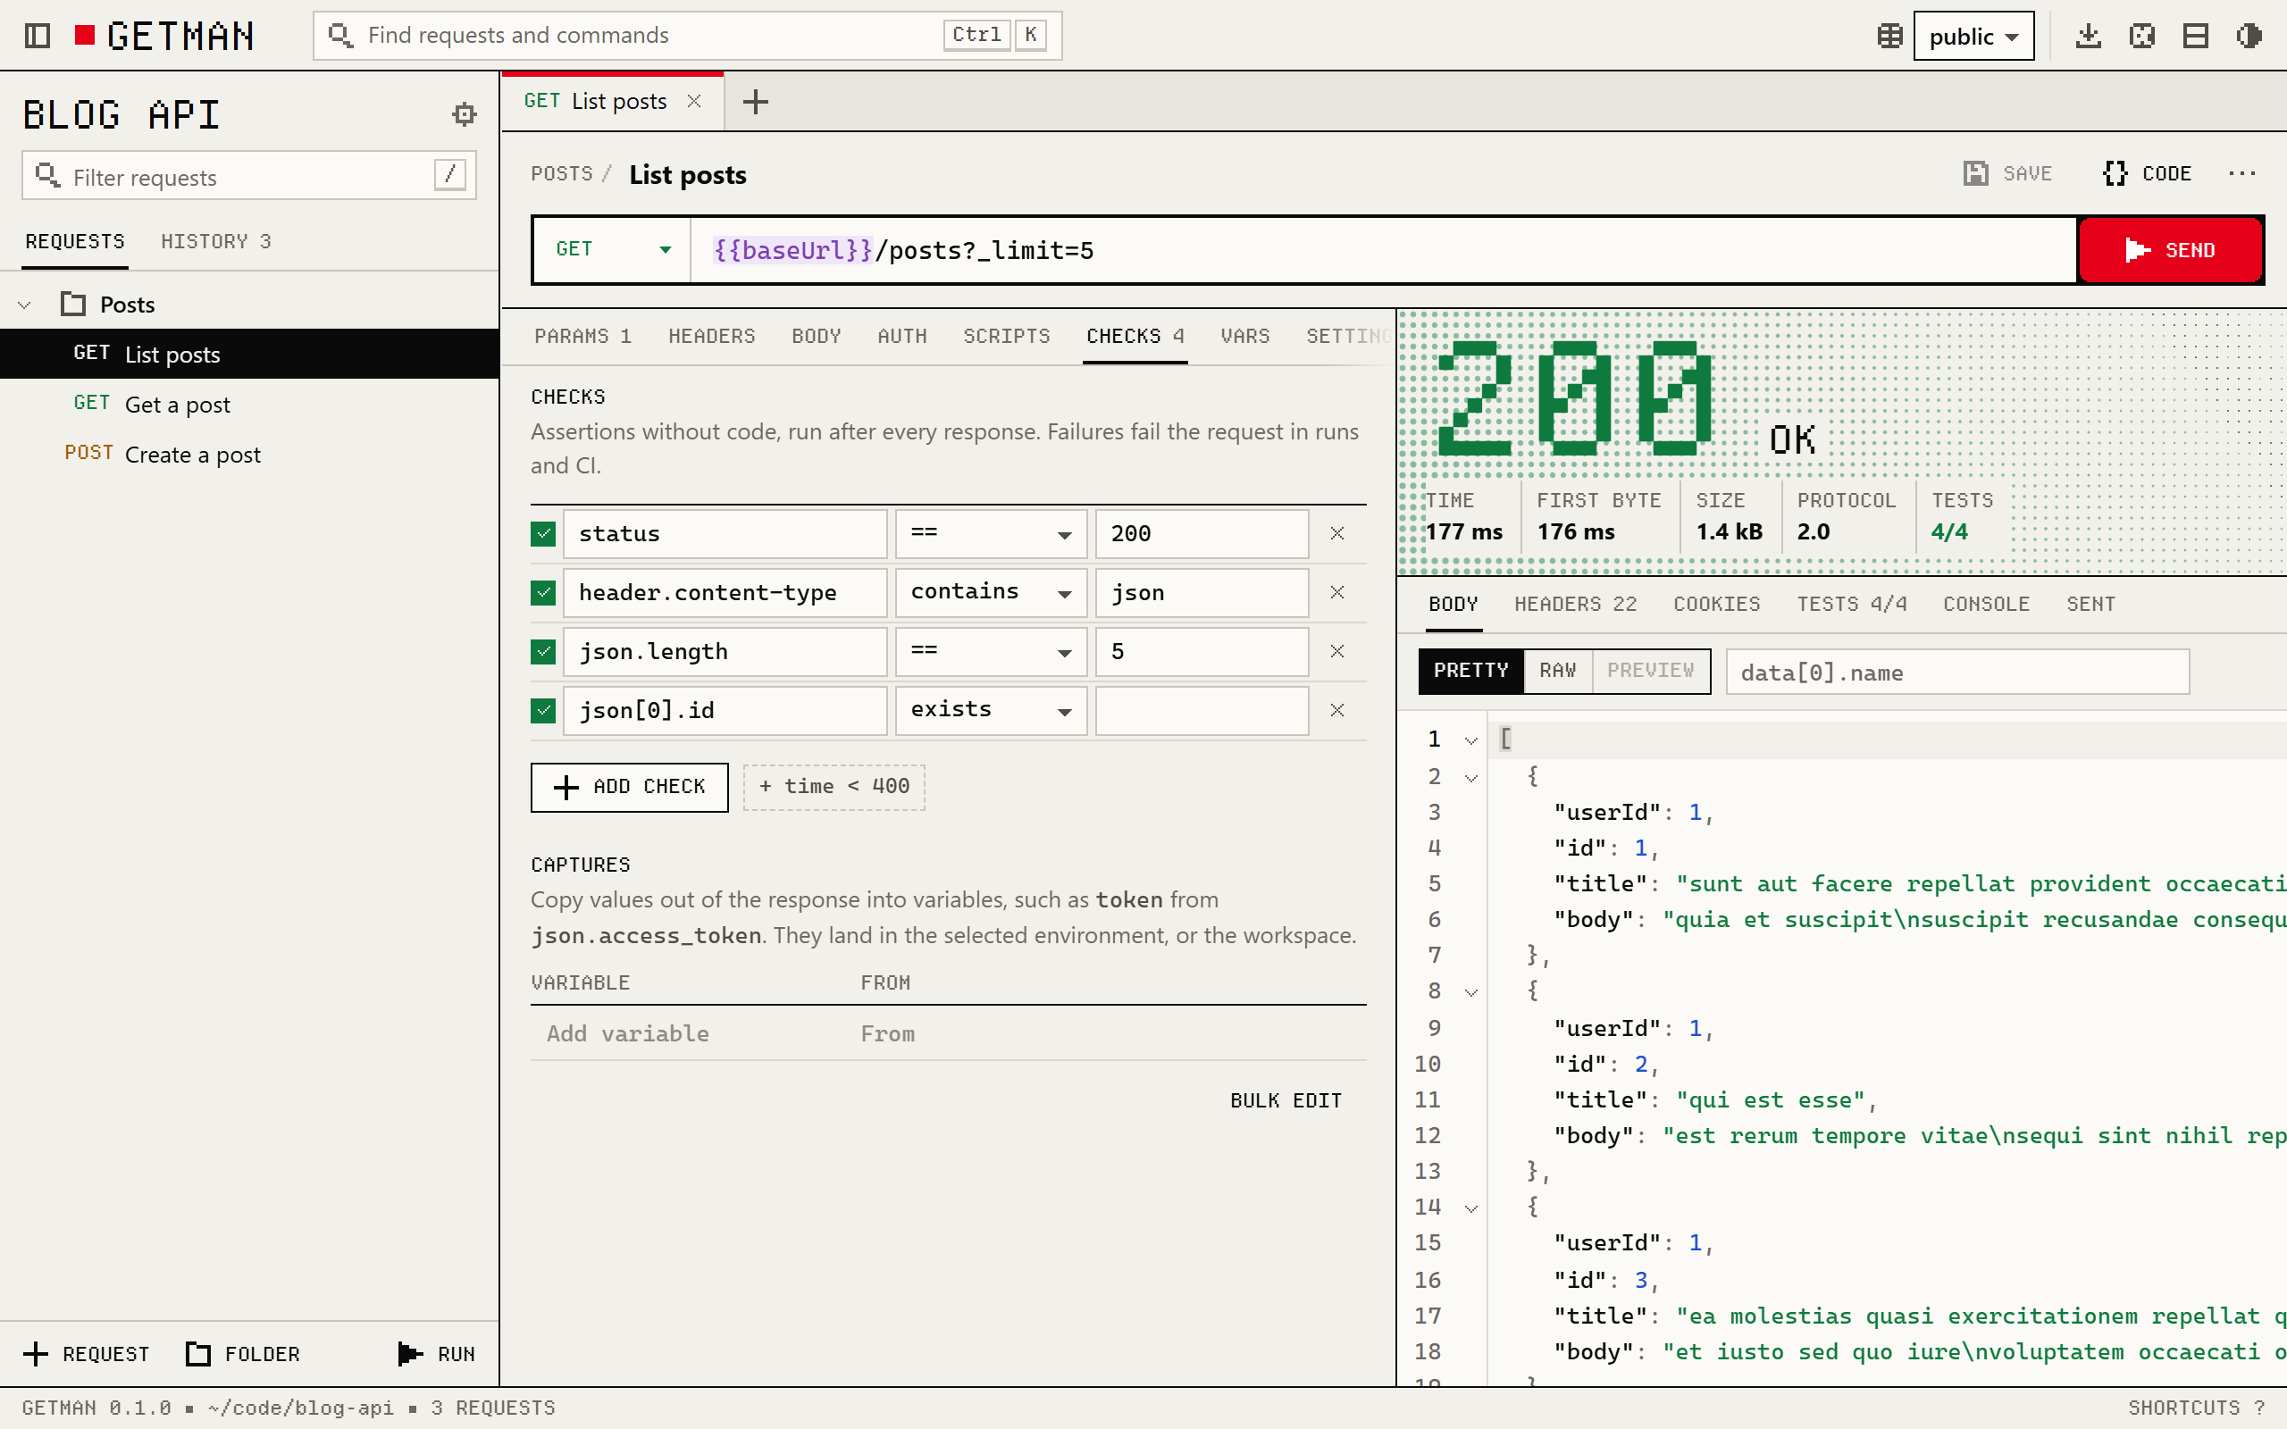Viewport: 2287px width, 1429px height.
Task: Click the Save button
Action: click(2007, 174)
